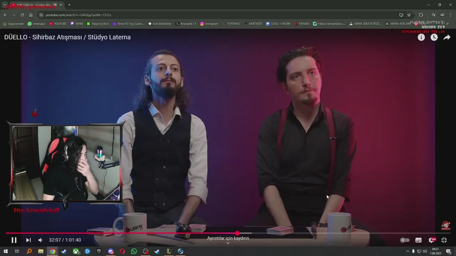Open the taskbar search magnifier
Screen dimensions: 456x256
click(x=29, y=251)
